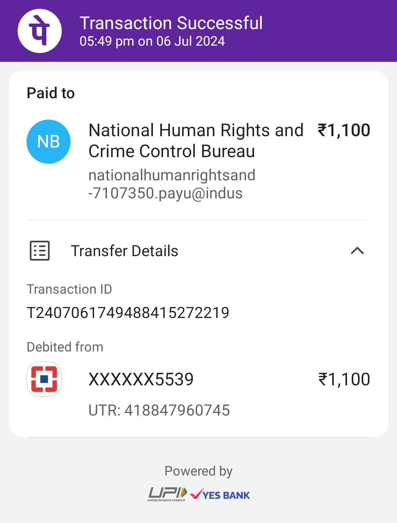Tap the Transfer Details list icon
This screenshot has height=523, width=397.
tap(40, 251)
